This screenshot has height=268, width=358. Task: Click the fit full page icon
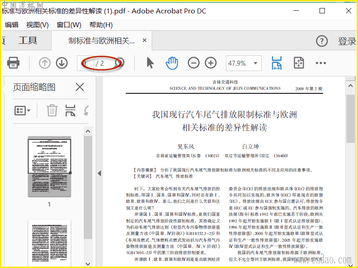(x=298, y=63)
